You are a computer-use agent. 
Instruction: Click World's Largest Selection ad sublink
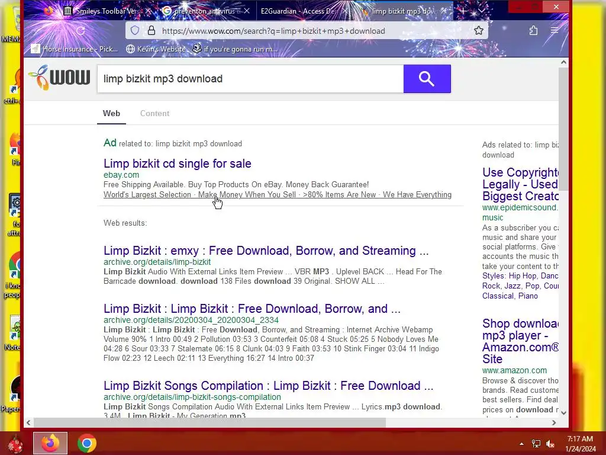click(x=147, y=194)
